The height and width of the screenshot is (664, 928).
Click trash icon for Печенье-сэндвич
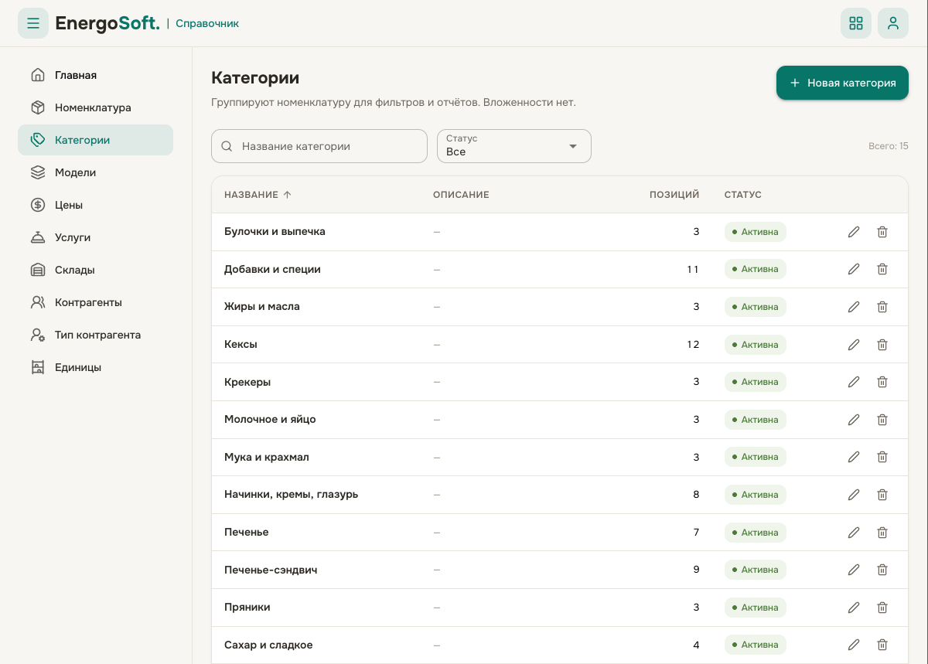point(882,570)
